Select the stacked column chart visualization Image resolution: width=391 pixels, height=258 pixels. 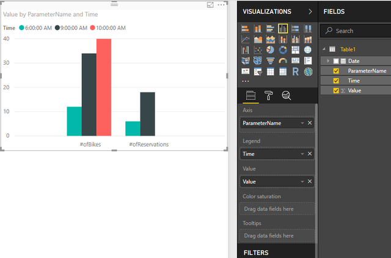(x=258, y=29)
